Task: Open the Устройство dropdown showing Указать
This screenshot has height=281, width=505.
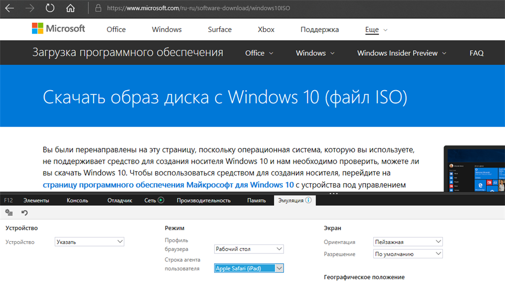Action: (90, 242)
